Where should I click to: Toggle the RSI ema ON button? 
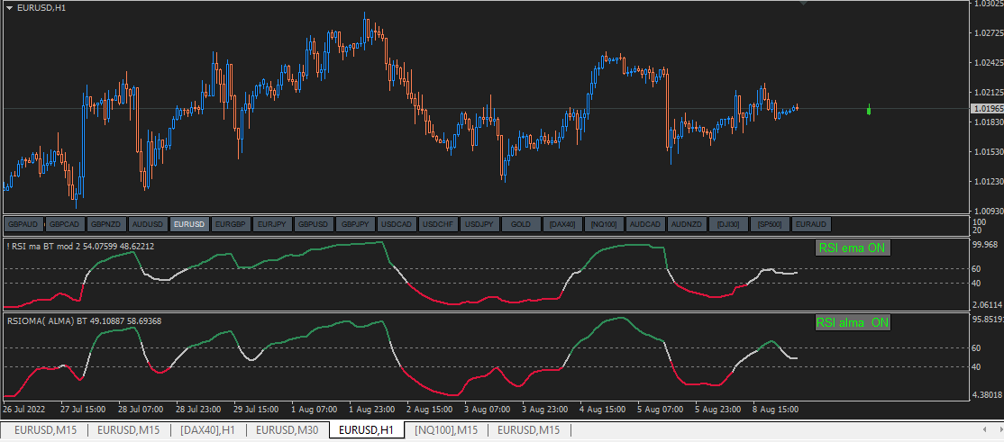853,248
